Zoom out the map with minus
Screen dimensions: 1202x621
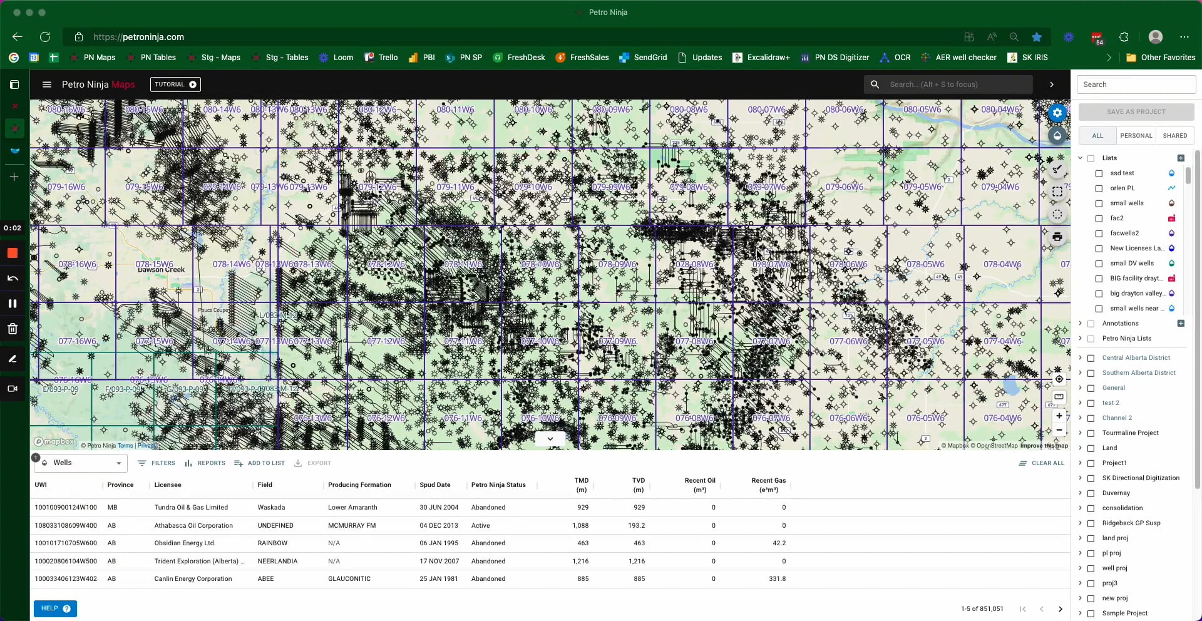pyautogui.click(x=1059, y=430)
